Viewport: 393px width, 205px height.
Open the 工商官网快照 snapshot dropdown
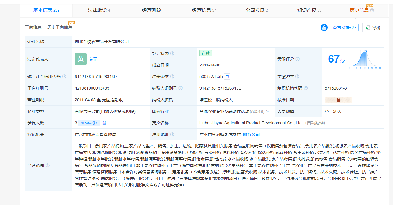coord(340,27)
